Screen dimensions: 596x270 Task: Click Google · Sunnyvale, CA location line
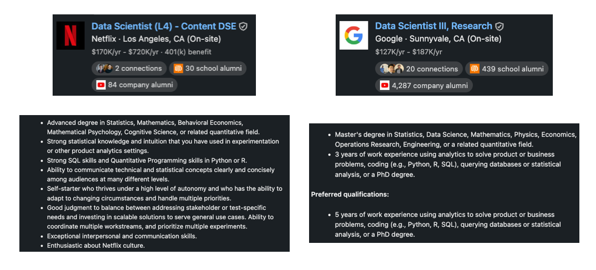pos(438,39)
